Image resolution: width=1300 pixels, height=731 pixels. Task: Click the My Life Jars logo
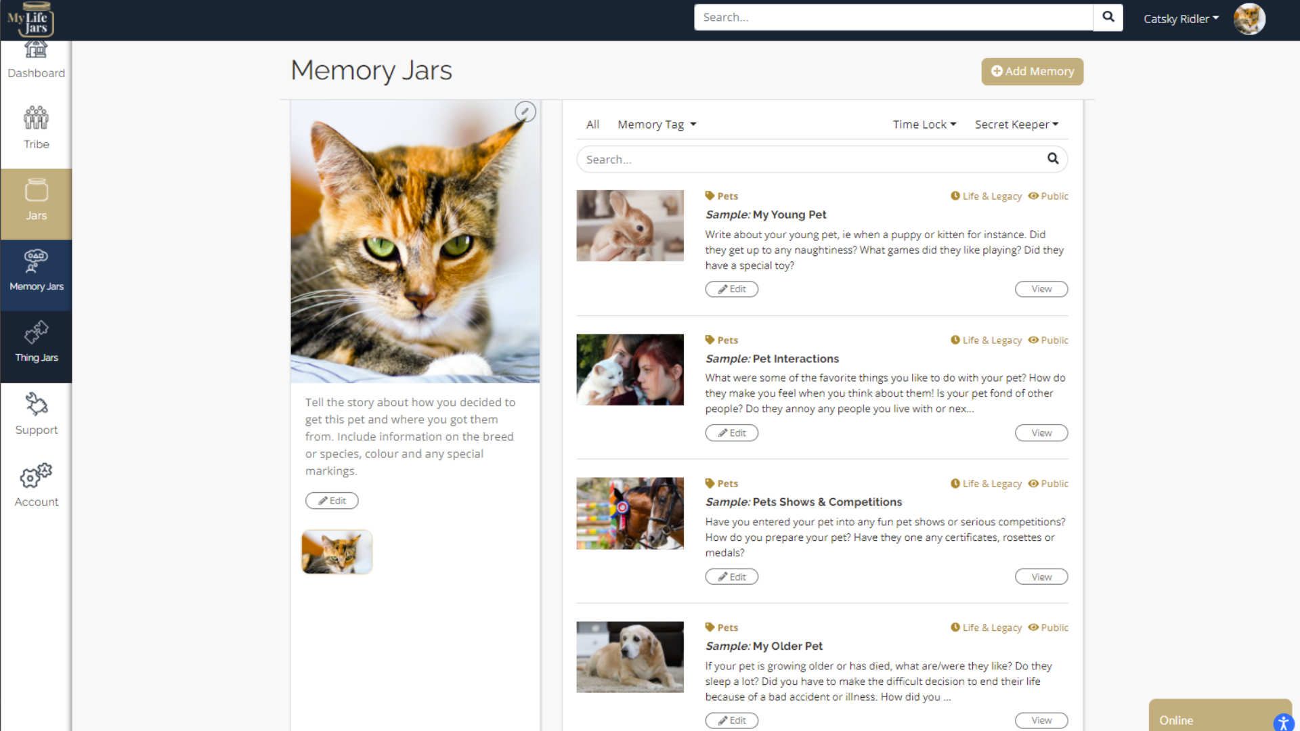30,20
